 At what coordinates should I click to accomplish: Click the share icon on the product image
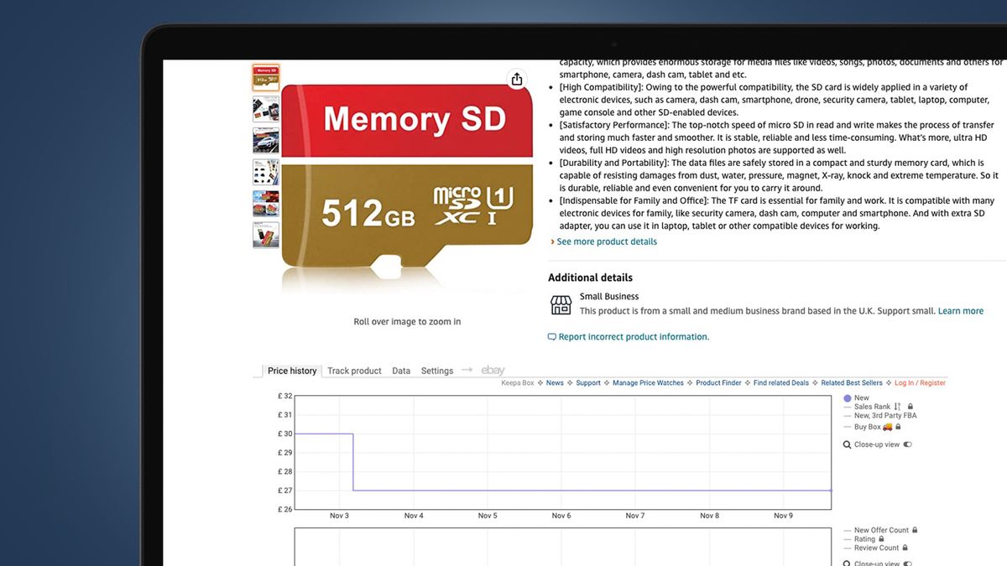[x=517, y=78]
